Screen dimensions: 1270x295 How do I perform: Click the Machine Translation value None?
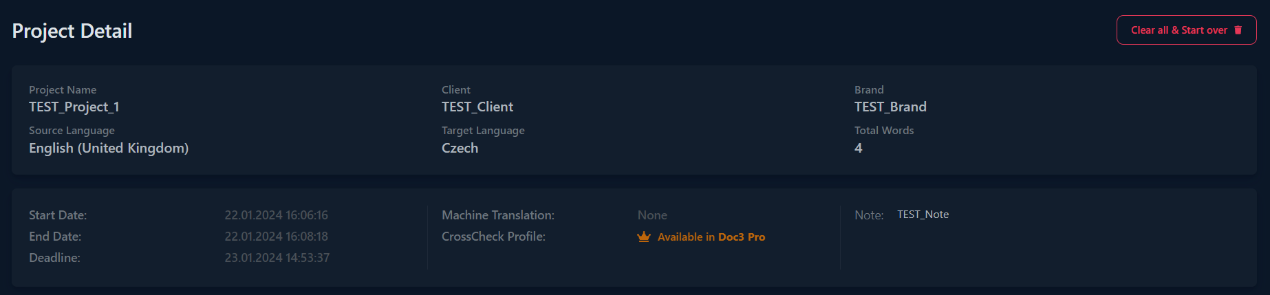652,215
